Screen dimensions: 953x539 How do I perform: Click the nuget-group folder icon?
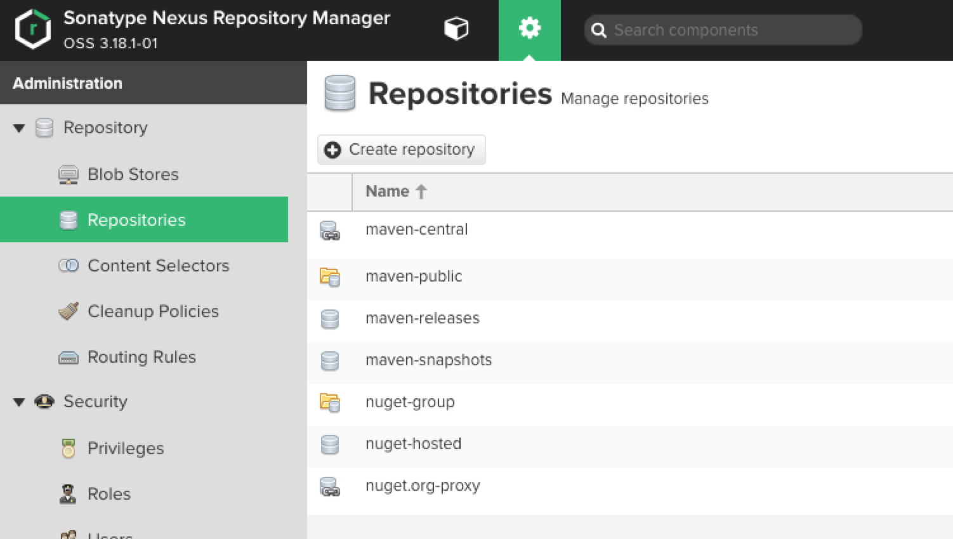tap(329, 403)
